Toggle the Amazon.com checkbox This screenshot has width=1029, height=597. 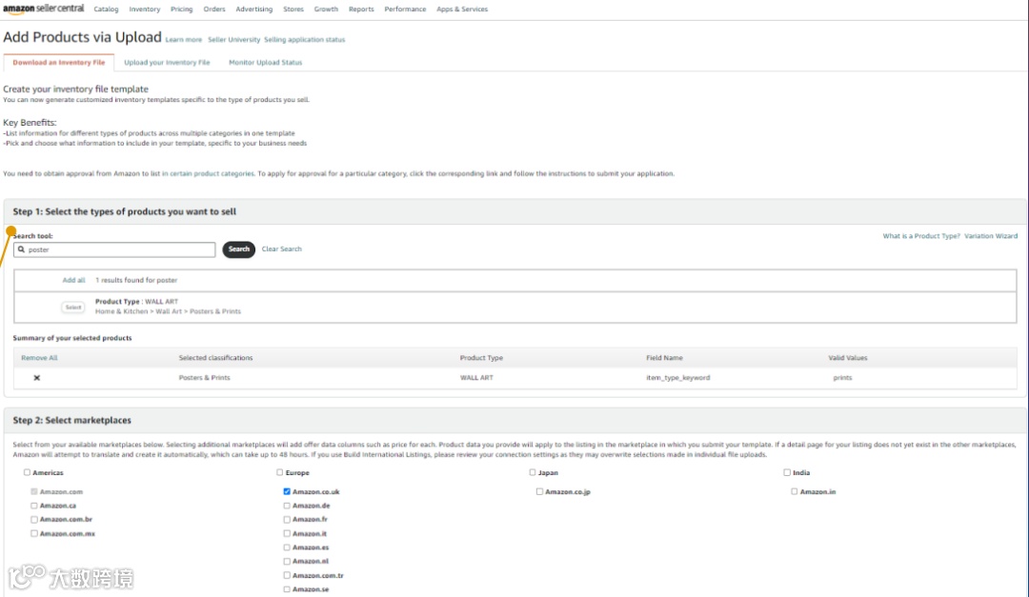point(34,491)
